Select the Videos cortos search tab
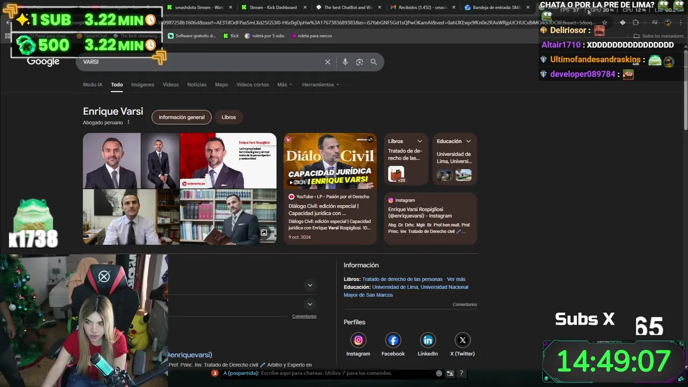Screen dimensions: 688x387 point(253,85)
